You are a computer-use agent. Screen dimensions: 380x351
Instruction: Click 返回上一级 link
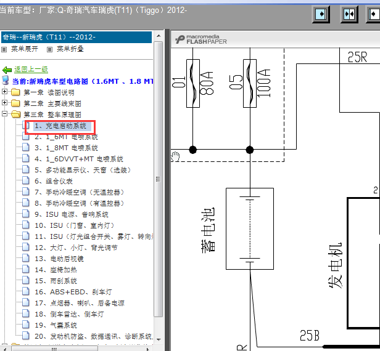click(31, 70)
